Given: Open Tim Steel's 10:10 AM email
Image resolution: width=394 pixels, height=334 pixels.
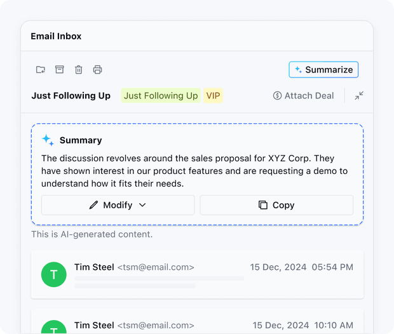Looking at the screenshot, I should click(197, 325).
